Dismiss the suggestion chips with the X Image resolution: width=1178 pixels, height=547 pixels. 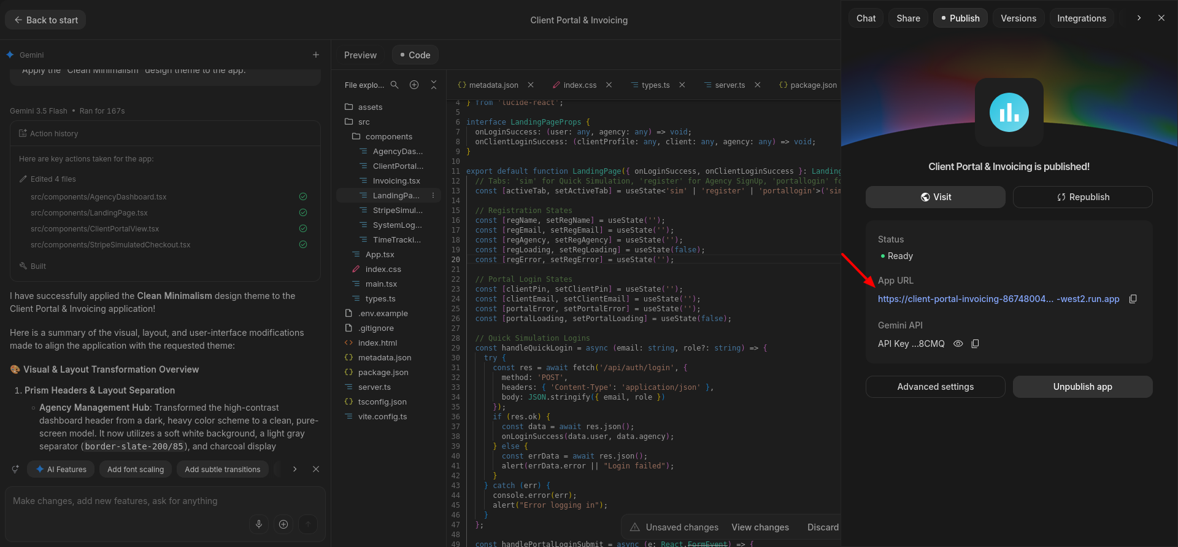pos(316,469)
